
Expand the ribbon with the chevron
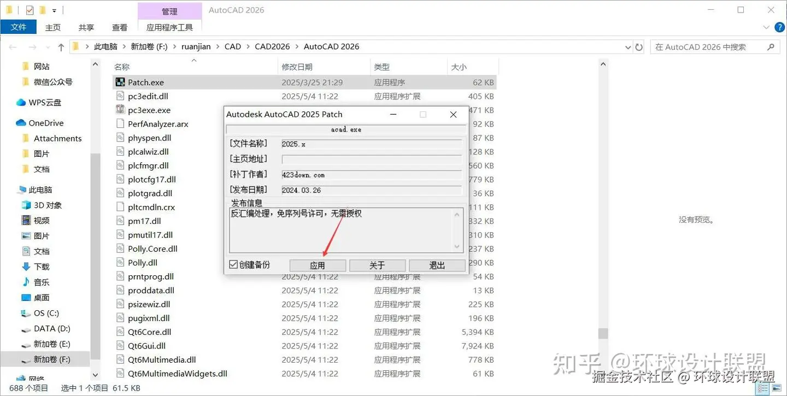point(765,27)
